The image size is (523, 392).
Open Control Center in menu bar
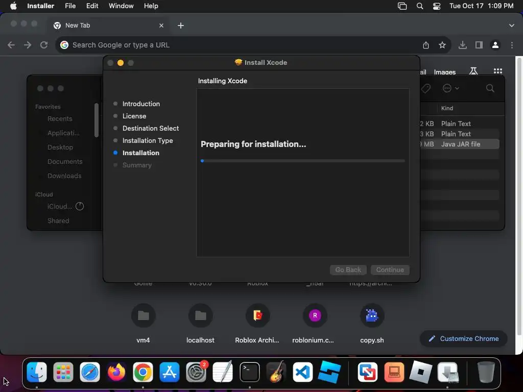tap(437, 6)
